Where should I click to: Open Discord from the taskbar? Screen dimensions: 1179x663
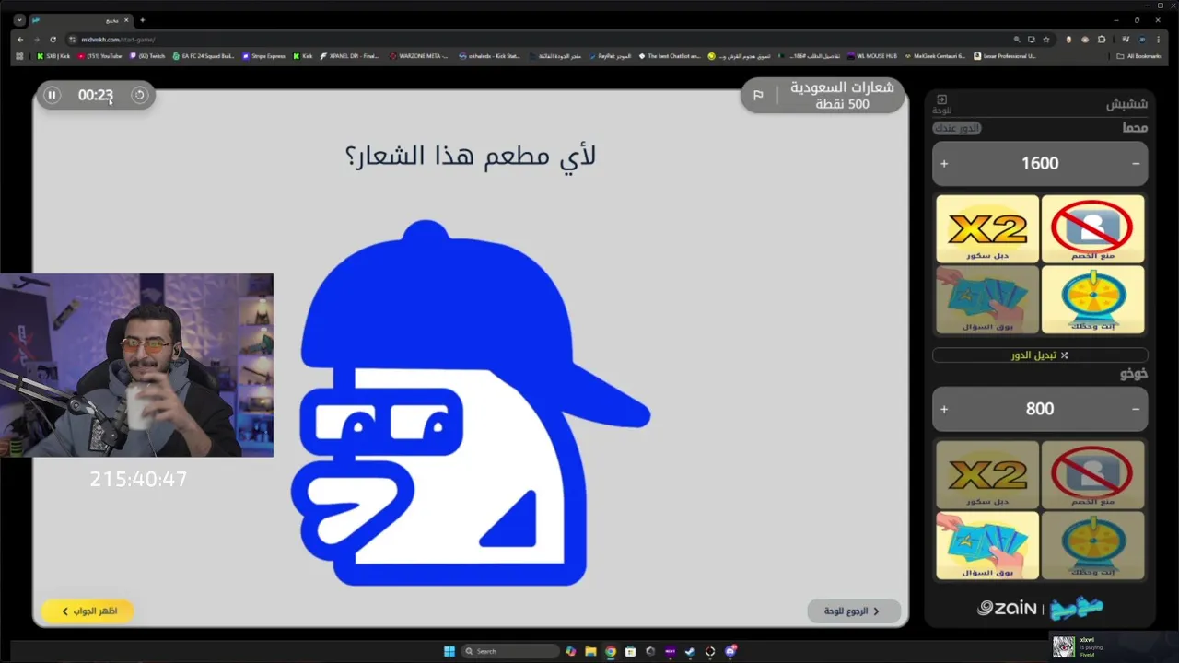coord(730,651)
